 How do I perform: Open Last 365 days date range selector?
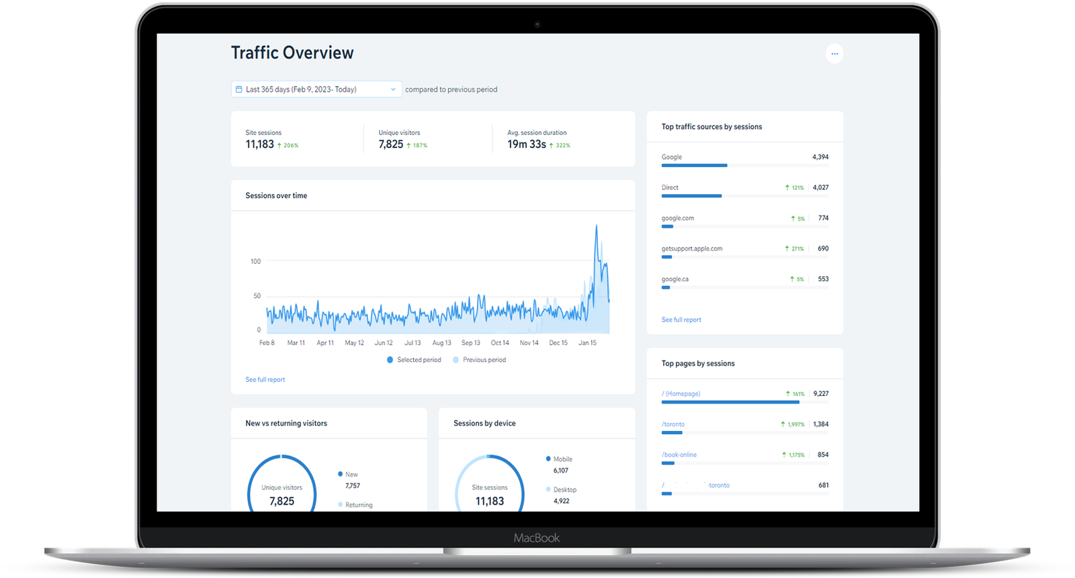[316, 89]
